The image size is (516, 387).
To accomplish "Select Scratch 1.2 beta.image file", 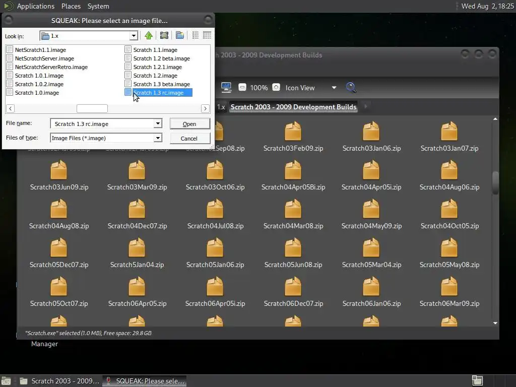I will (162, 58).
